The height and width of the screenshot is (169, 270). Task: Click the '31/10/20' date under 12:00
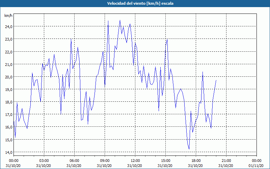135,166
